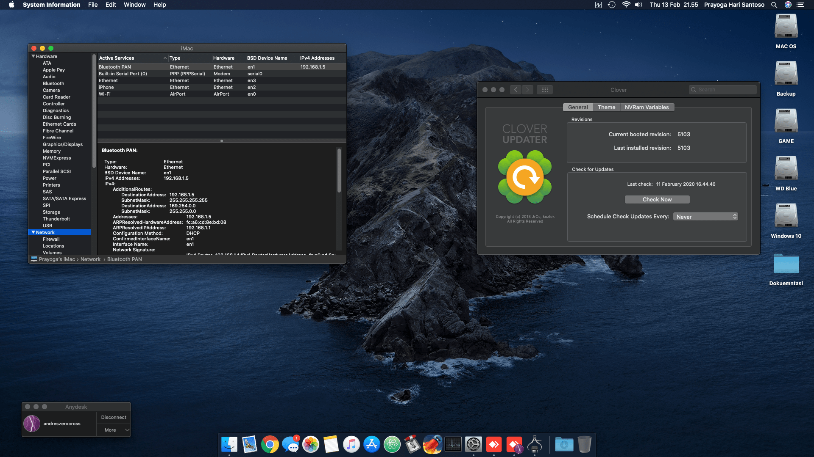Switch to the Theme tab in Clover

click(x=606, y=107)
